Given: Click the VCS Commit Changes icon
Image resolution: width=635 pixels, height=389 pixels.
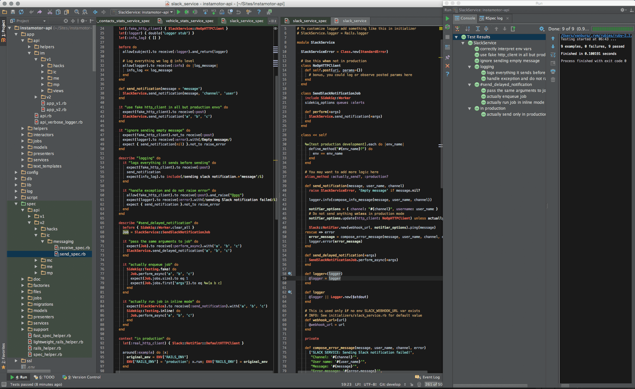Looking at the screenshot, I should (x=214, y=12).
